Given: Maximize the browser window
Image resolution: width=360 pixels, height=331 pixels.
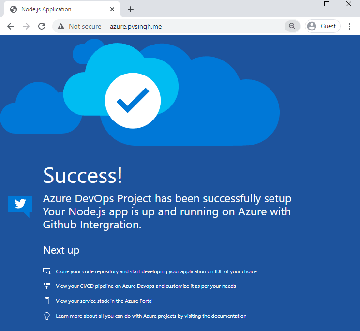Looking at the screenshot, I should [327, 4].
